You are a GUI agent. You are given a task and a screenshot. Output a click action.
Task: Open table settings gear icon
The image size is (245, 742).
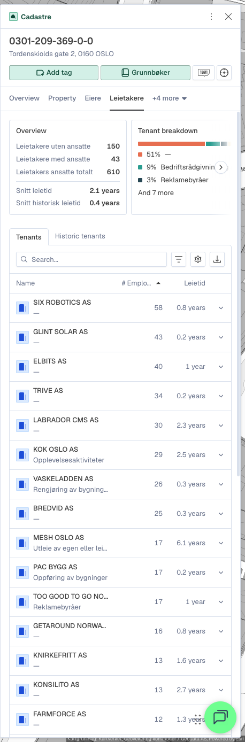coord(198,259)
